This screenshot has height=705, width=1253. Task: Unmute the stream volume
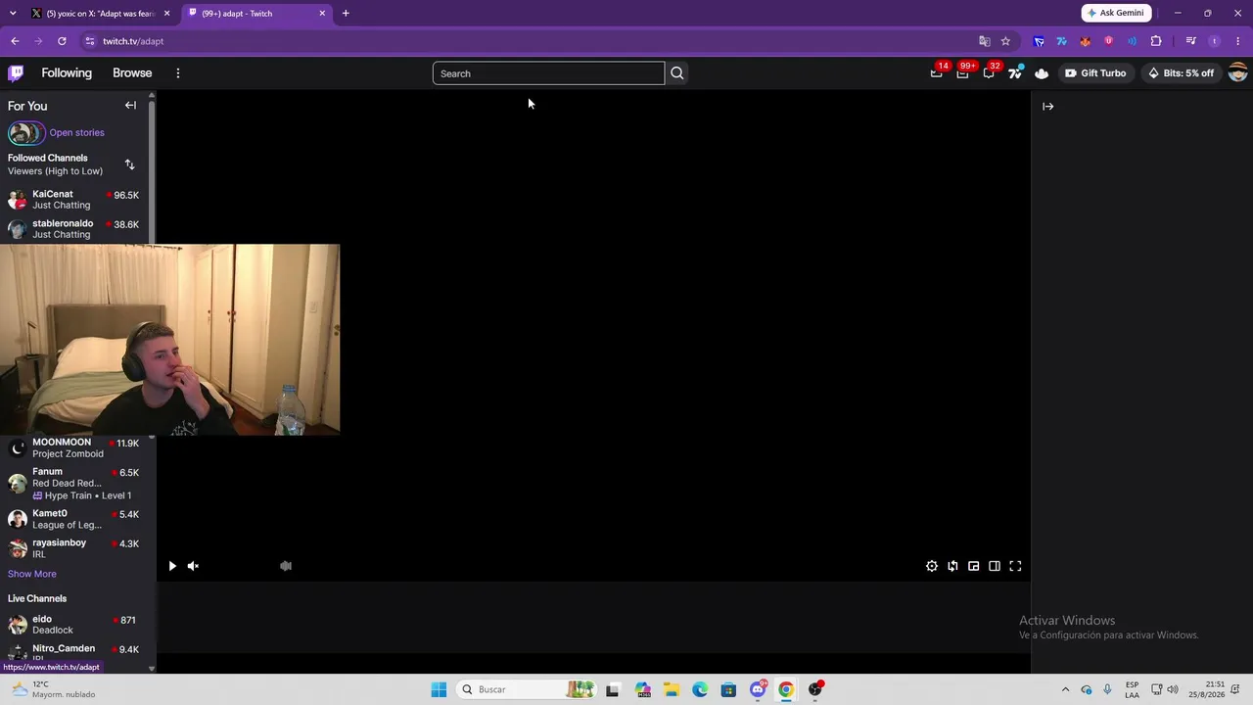(193, 566)
